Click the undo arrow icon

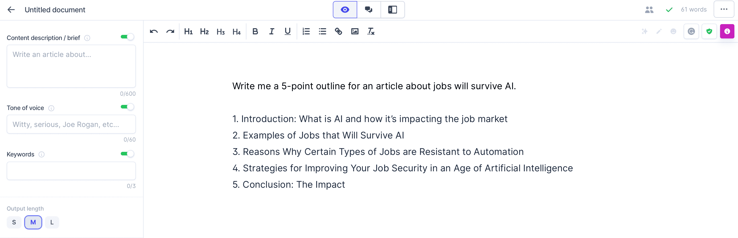pyautogui.click(x=154, y=32)
